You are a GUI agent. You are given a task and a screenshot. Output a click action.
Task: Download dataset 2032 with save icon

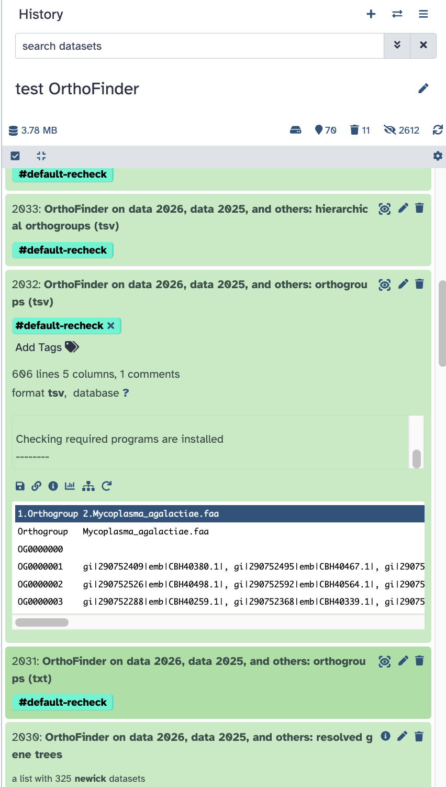(x=20, y=486)
